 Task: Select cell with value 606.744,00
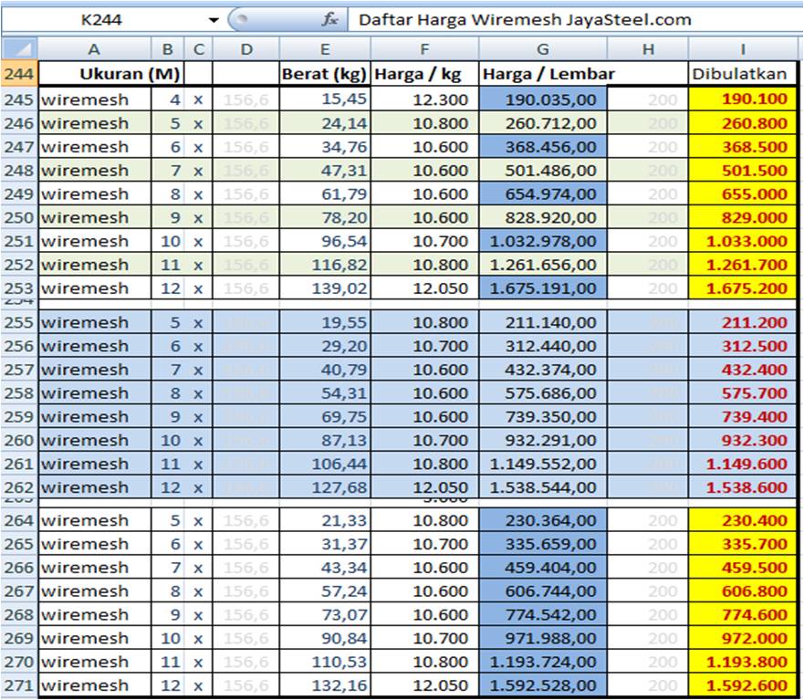point(543,590)
